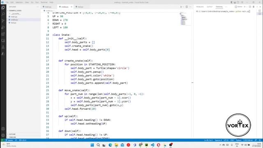Open Windows taskbar search

click(x=98, y=145)
